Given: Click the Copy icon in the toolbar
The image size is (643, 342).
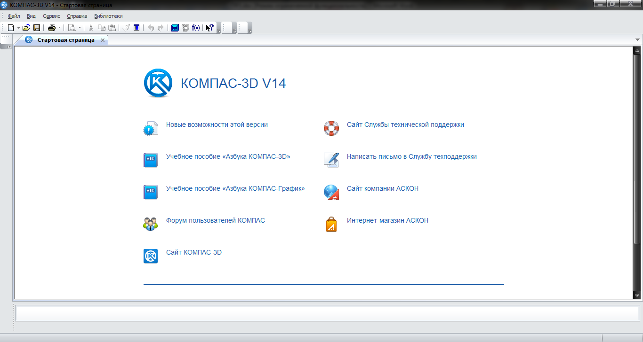Looking at the screenshot, I should click(x=102, y=28).
